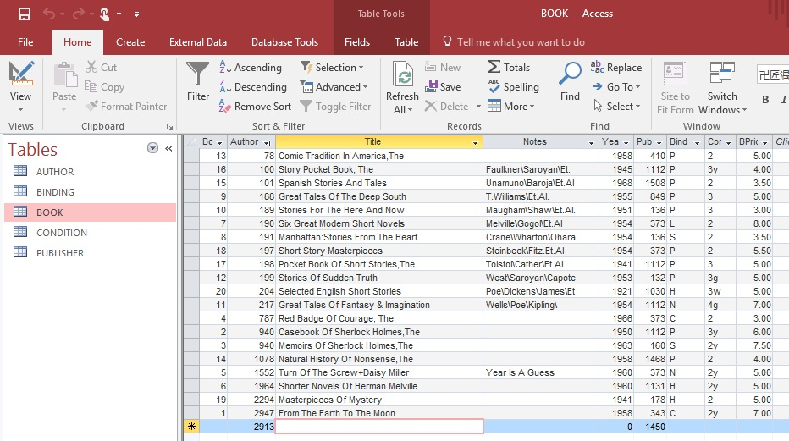This screenshot has height=441, width=789.
Task: Collapse the navigation pane with the double chevron
Action: 168,148
